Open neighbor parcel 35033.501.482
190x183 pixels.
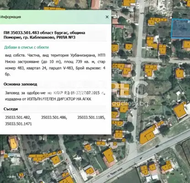(x=18, y=118)
